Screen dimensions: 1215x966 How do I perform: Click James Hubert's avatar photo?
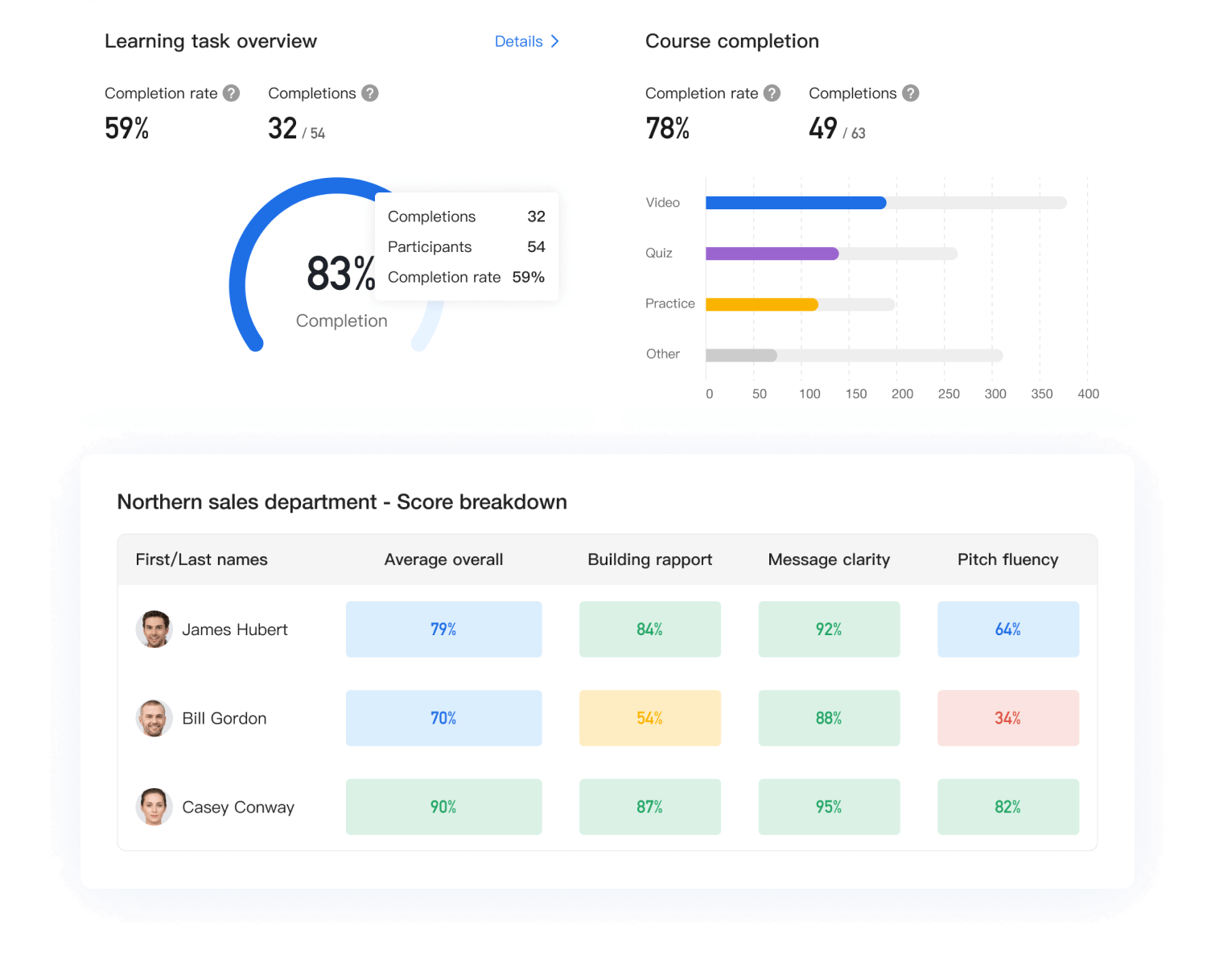point(154,630)
